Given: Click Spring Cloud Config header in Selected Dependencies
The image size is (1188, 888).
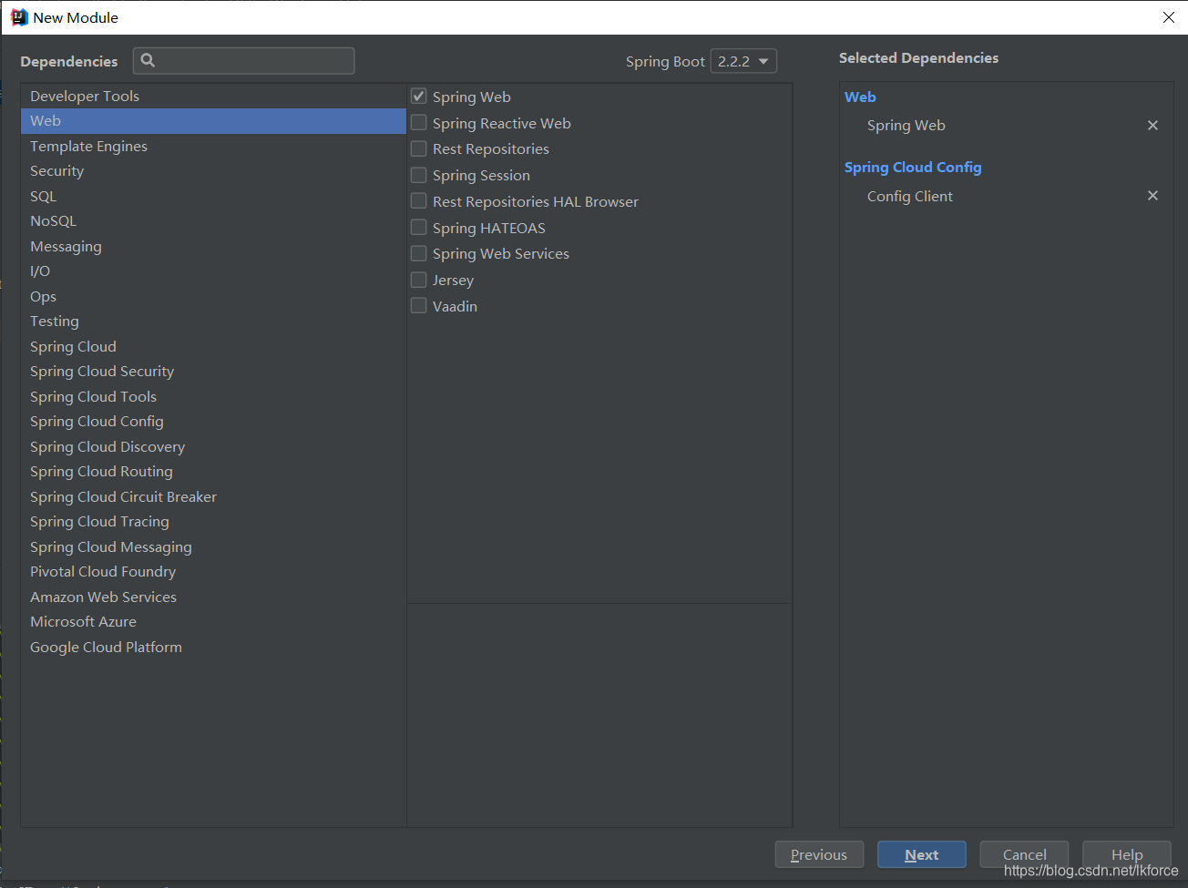Looking at the screenshot, I should click(x=913, y=168).
